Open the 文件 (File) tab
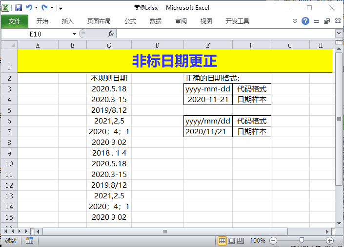The width and height of the screenshot is (344, 247). (14, 21)
